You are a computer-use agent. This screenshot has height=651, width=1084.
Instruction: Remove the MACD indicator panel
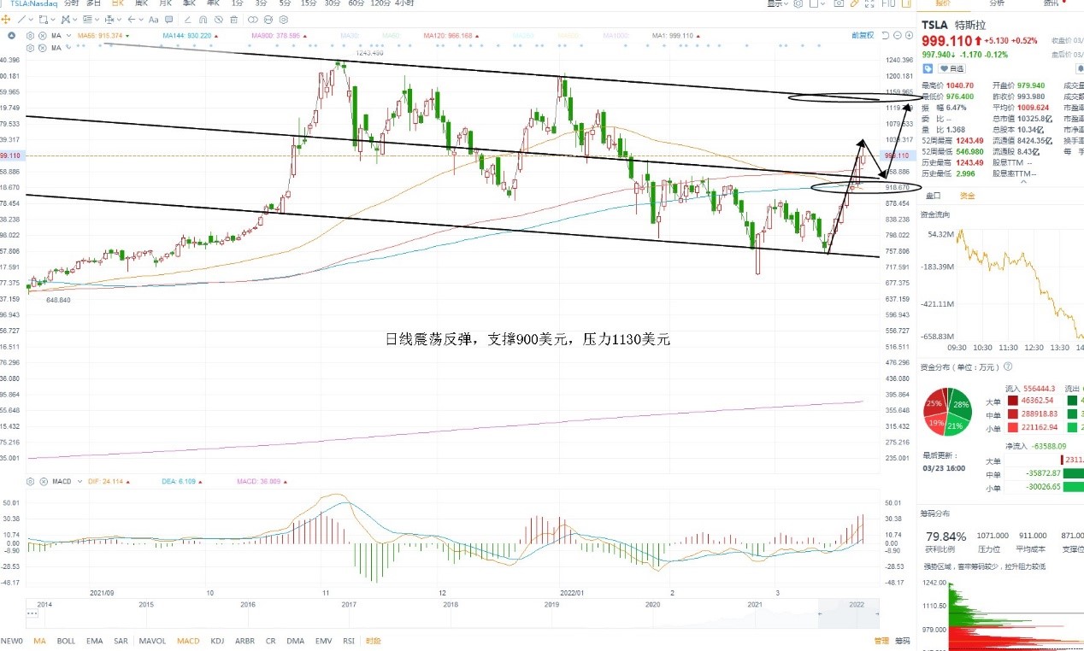tap(44, 482)
